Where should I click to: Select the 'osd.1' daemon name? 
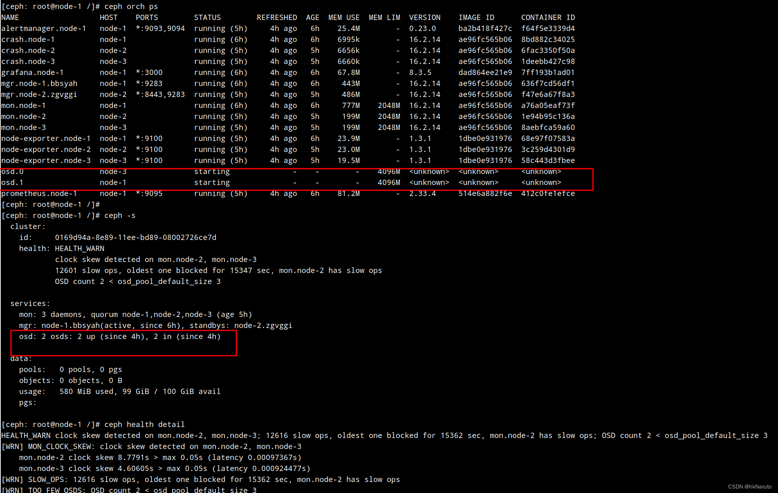coord(12,183)
